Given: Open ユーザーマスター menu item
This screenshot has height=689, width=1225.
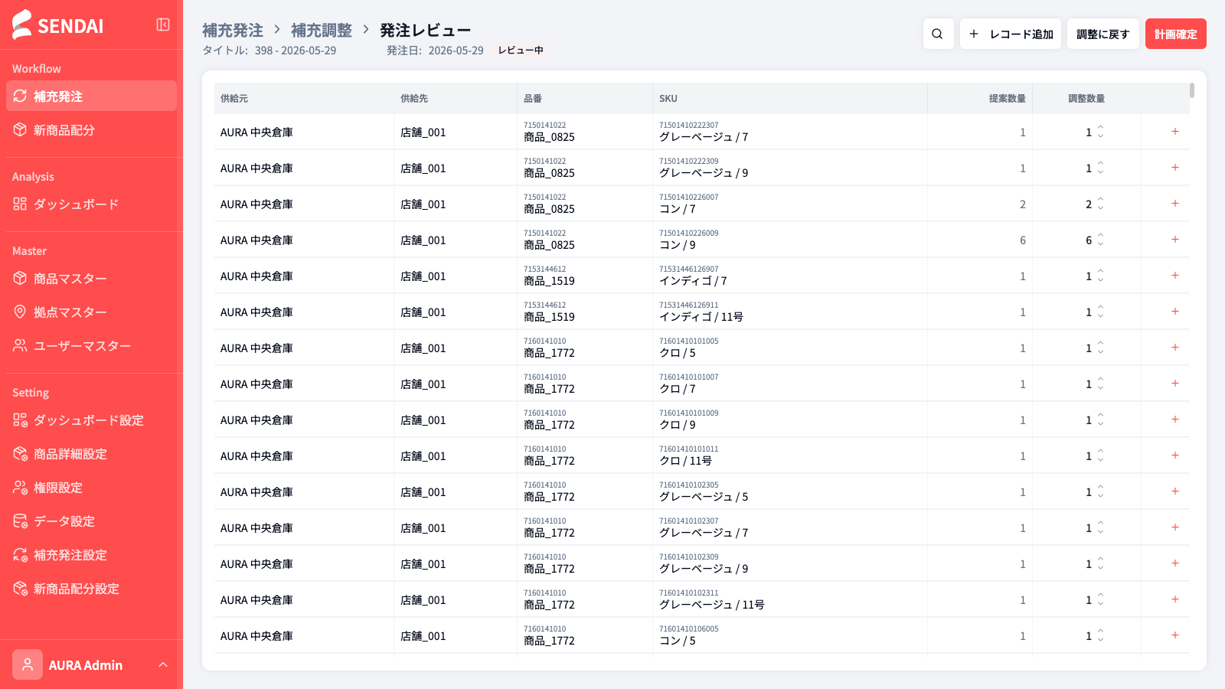Looking at the screenshot, I should click(x=91, y=345).
